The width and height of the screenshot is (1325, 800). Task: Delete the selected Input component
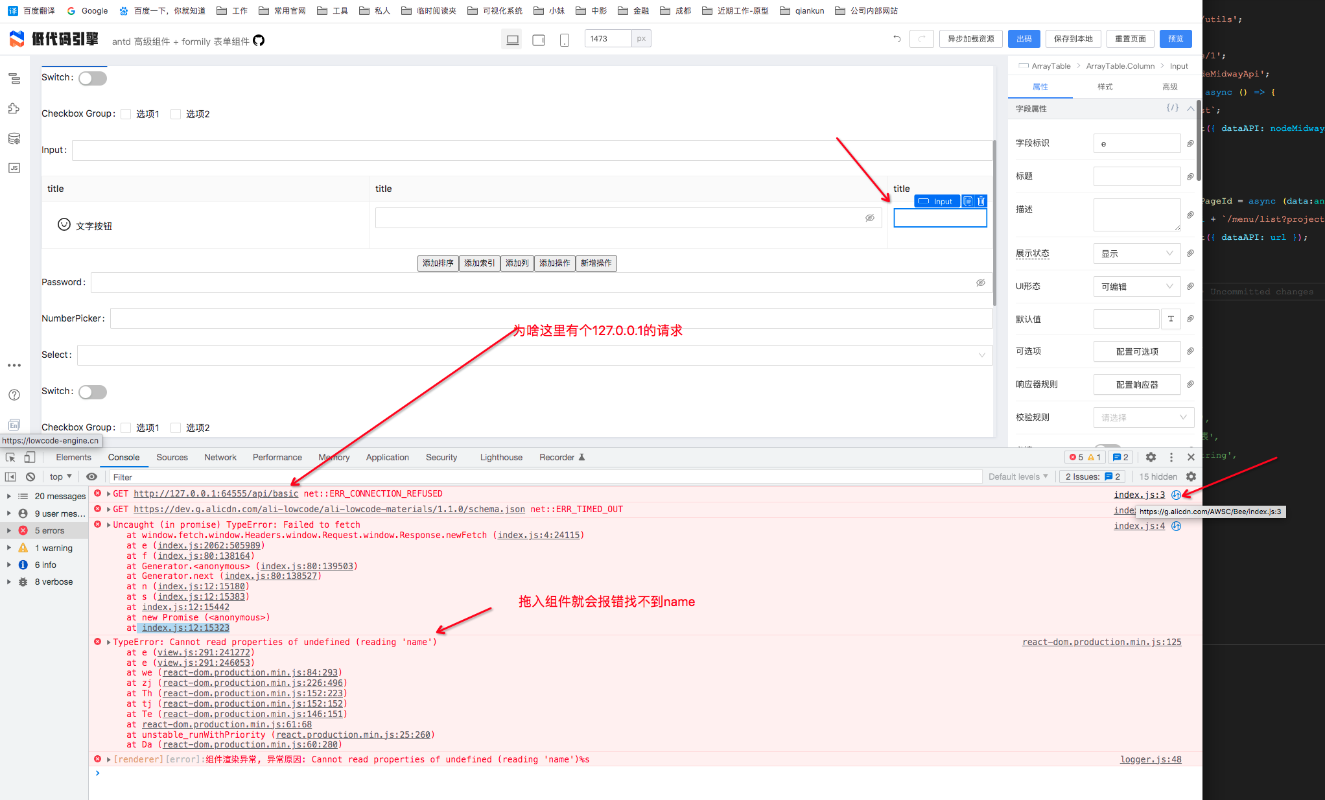(981, 201)
